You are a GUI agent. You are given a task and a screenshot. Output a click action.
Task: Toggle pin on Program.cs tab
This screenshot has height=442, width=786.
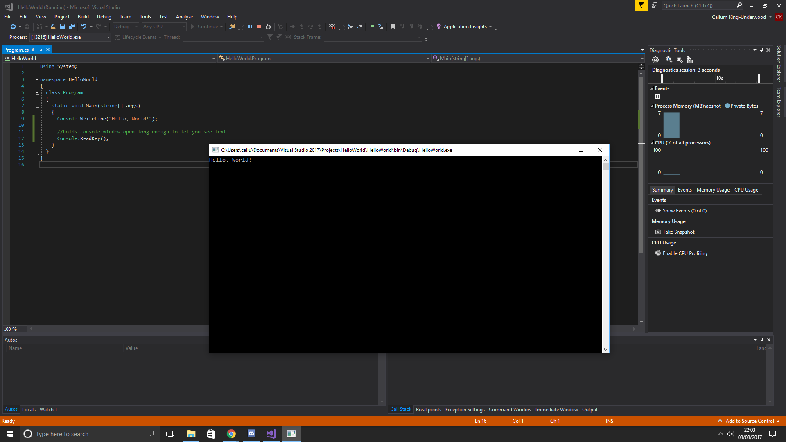40,50
